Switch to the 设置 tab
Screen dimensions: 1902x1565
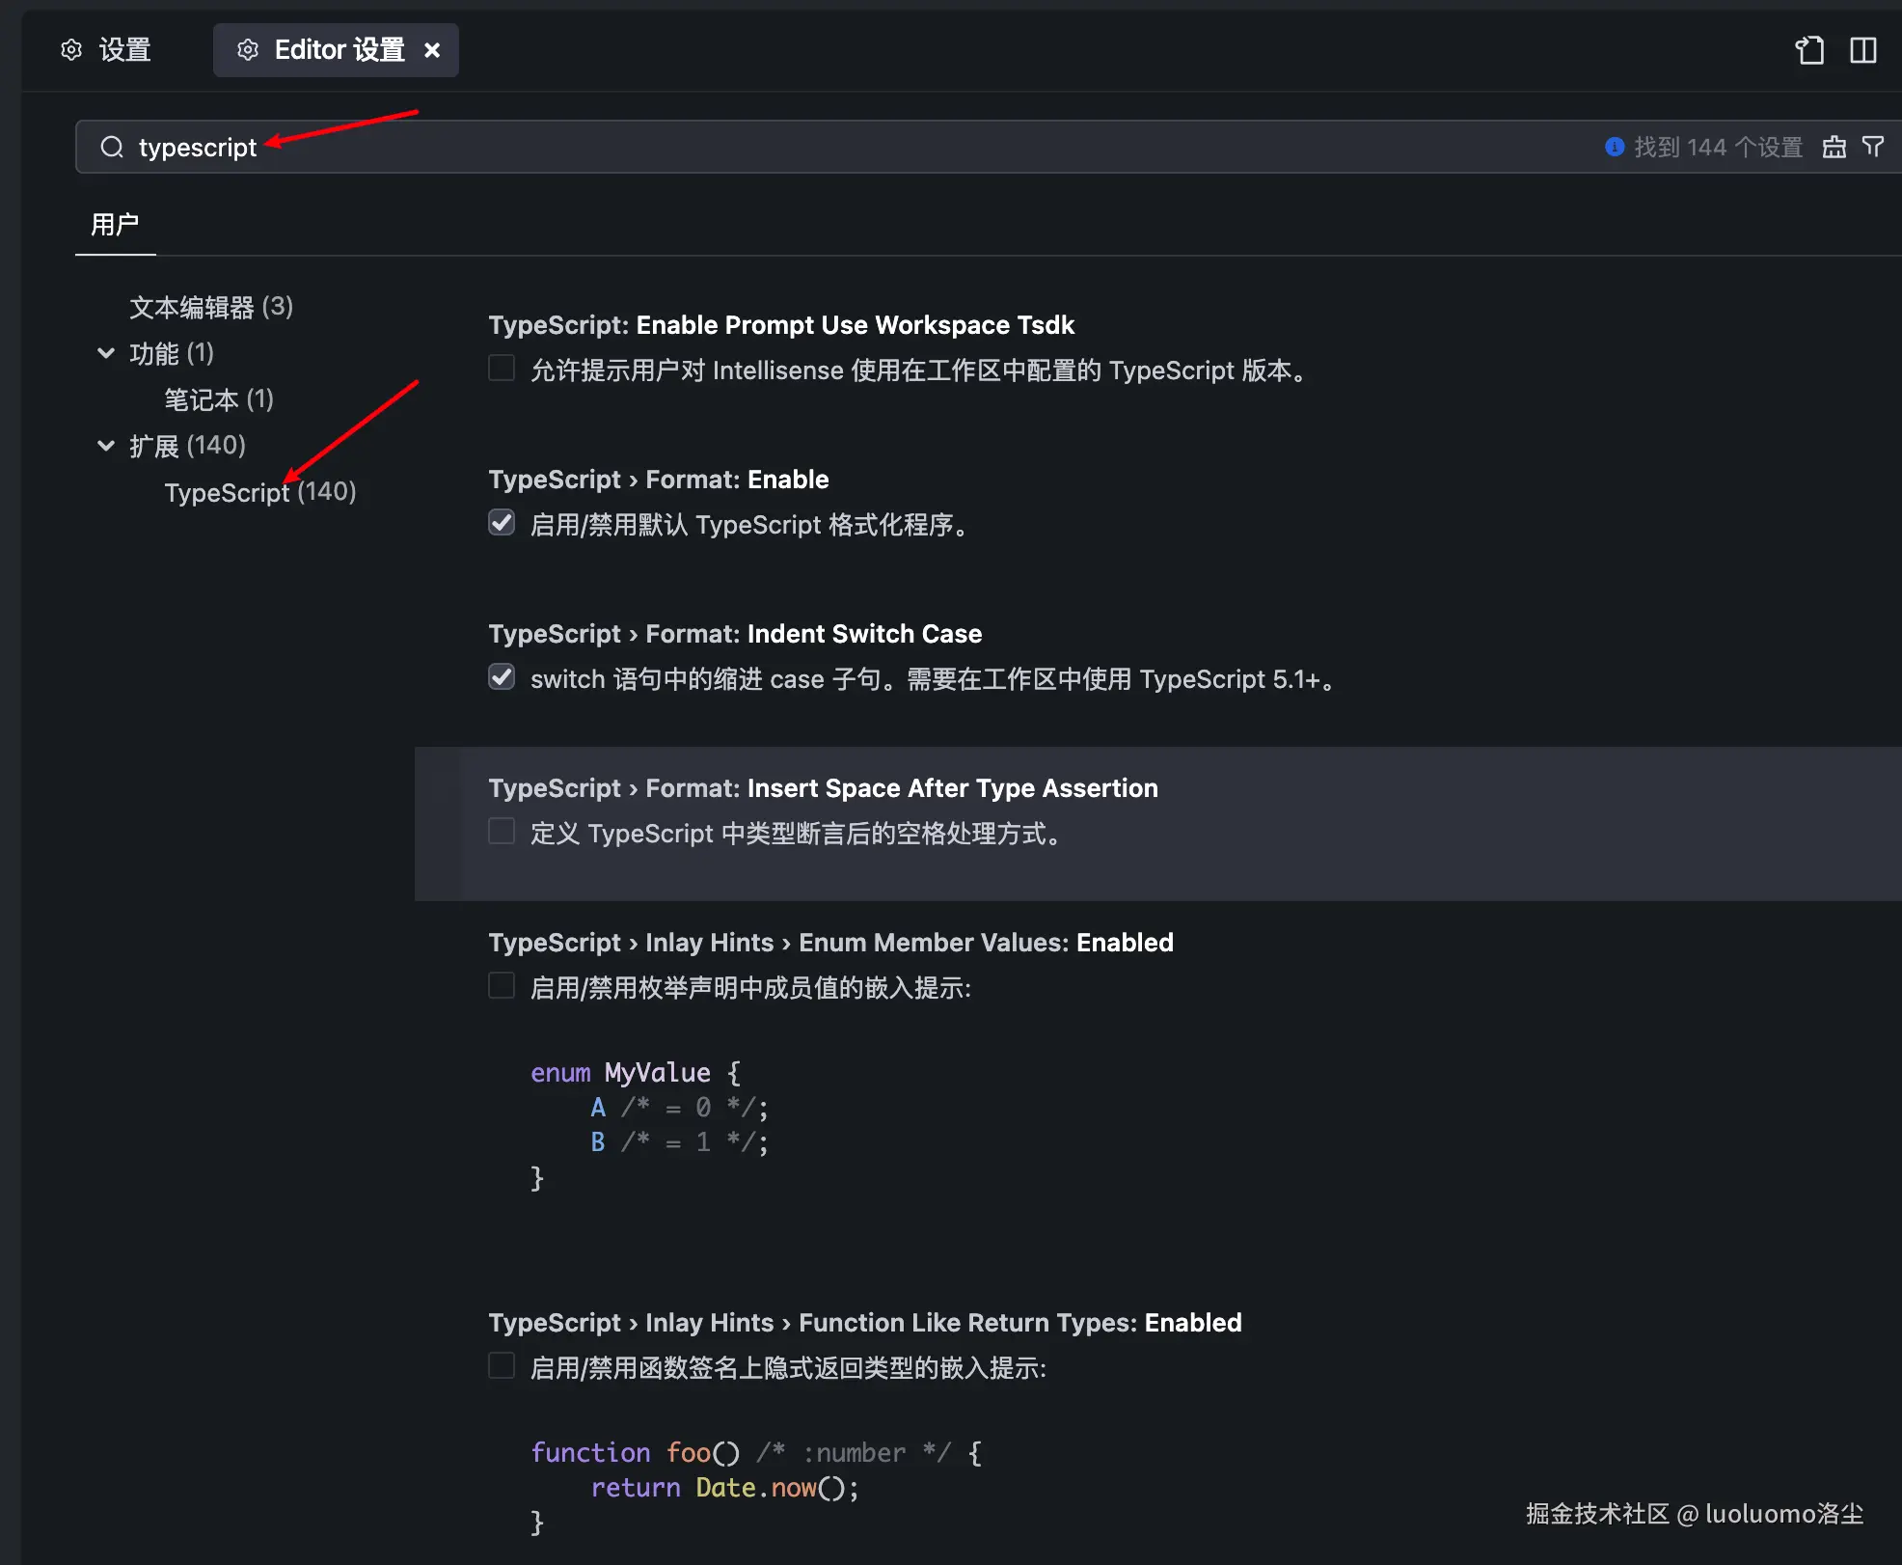tap(124, 50)
